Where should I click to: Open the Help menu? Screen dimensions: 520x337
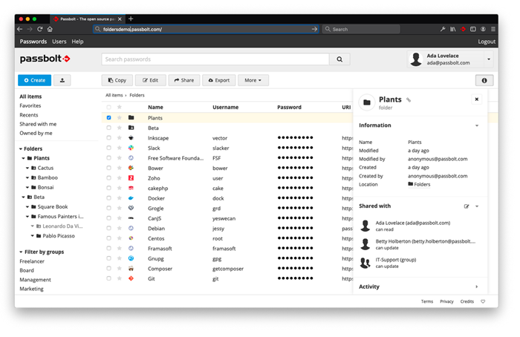click(77, 42)
